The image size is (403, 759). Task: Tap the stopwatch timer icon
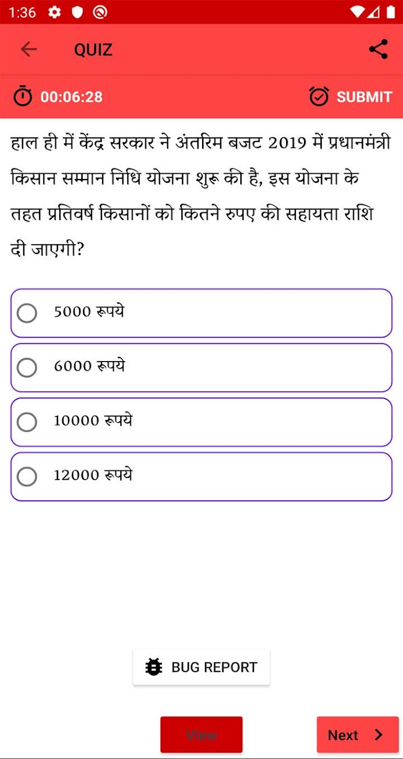click(23, 96)
